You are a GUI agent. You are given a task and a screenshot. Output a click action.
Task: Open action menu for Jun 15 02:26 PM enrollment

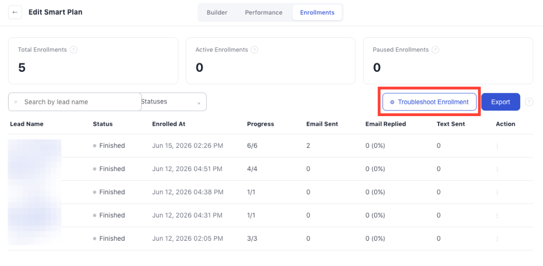[x=497, y=146]
